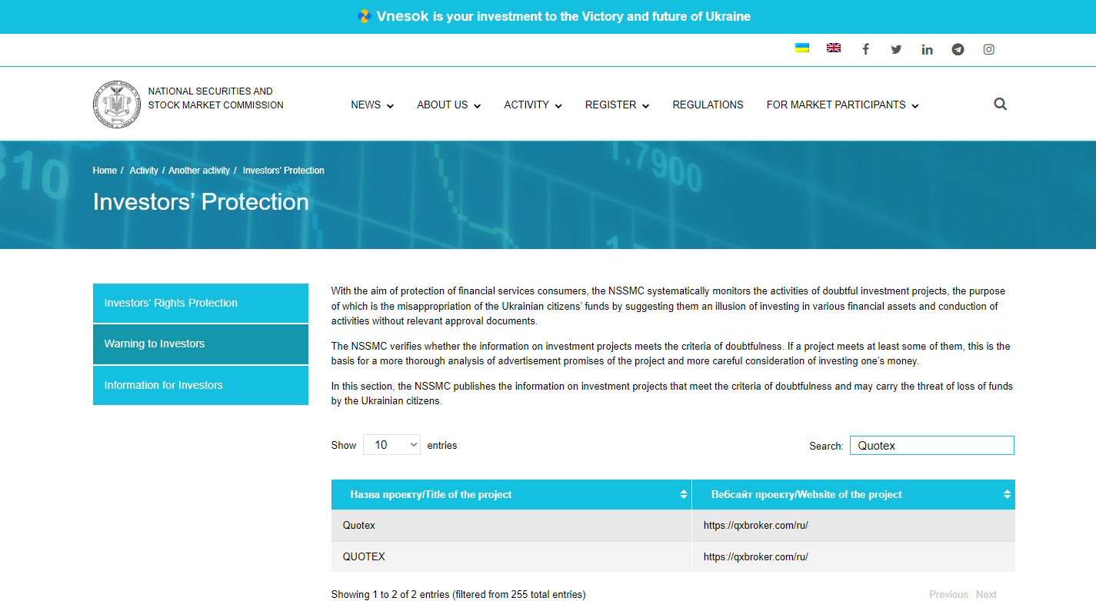Image resolution: width=1096 pixels, height=601 pixels.
Task: Open the LinkedIn profile icon
Action: click(x=927, y=49)
